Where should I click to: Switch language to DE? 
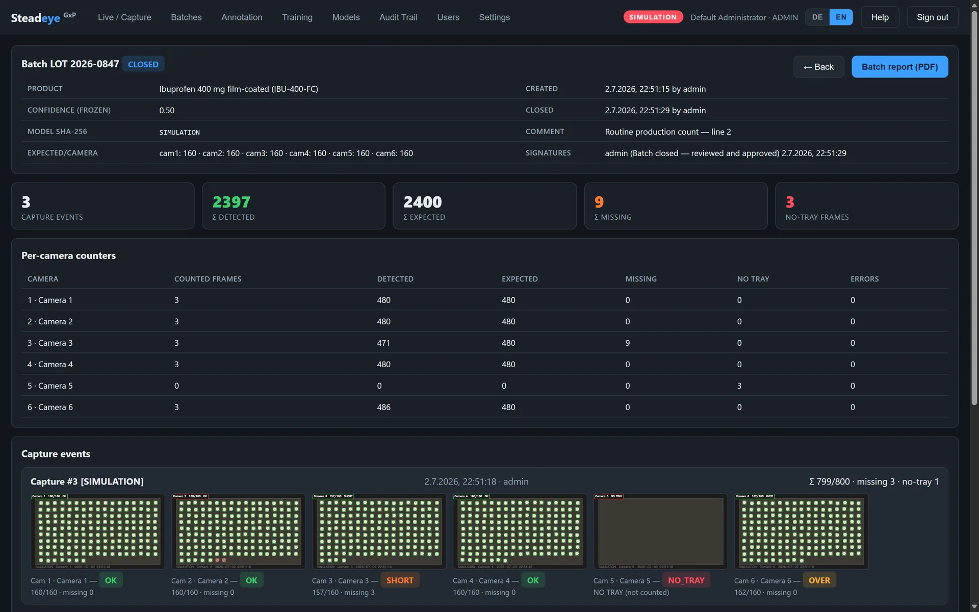click(817, 17)
